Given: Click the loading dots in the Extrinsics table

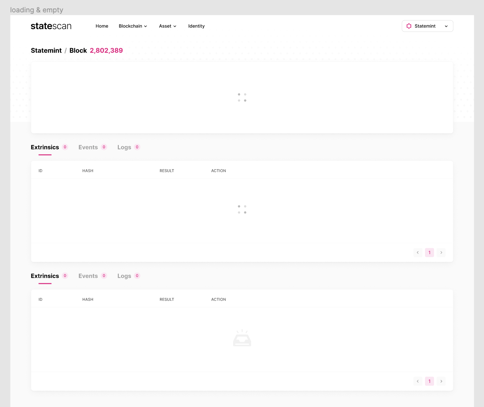Looking at the screenshot, I should coord(242,210).
